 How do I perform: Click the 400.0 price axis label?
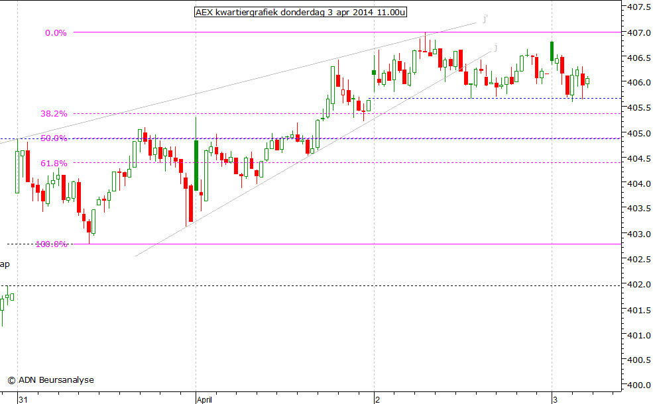coord(639,385)
